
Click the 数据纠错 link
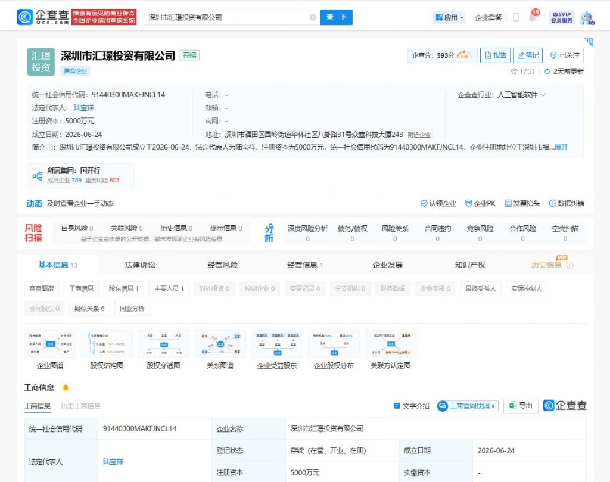[x=567, y=203]
